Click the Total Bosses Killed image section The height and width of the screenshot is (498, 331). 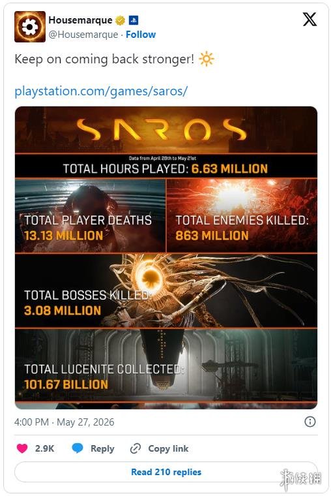tap(166, 290)
